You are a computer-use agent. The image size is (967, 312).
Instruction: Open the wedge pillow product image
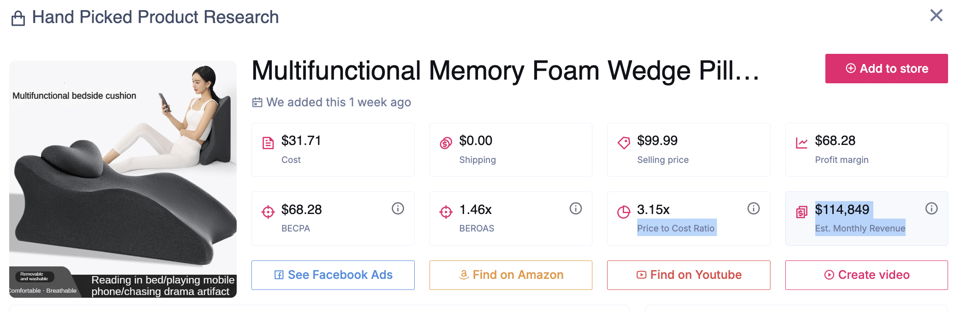[x=123, y=179]
